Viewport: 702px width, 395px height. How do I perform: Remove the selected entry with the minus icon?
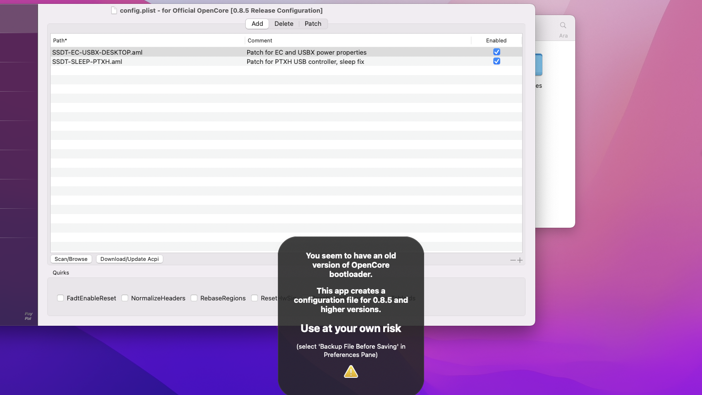(513, 260)
